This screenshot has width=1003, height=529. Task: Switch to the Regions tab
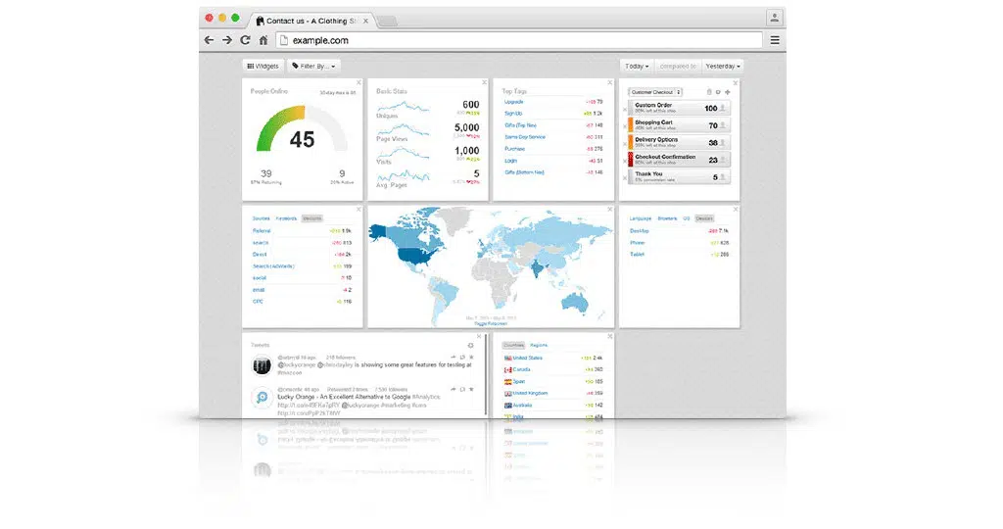[x=539, y=346]
